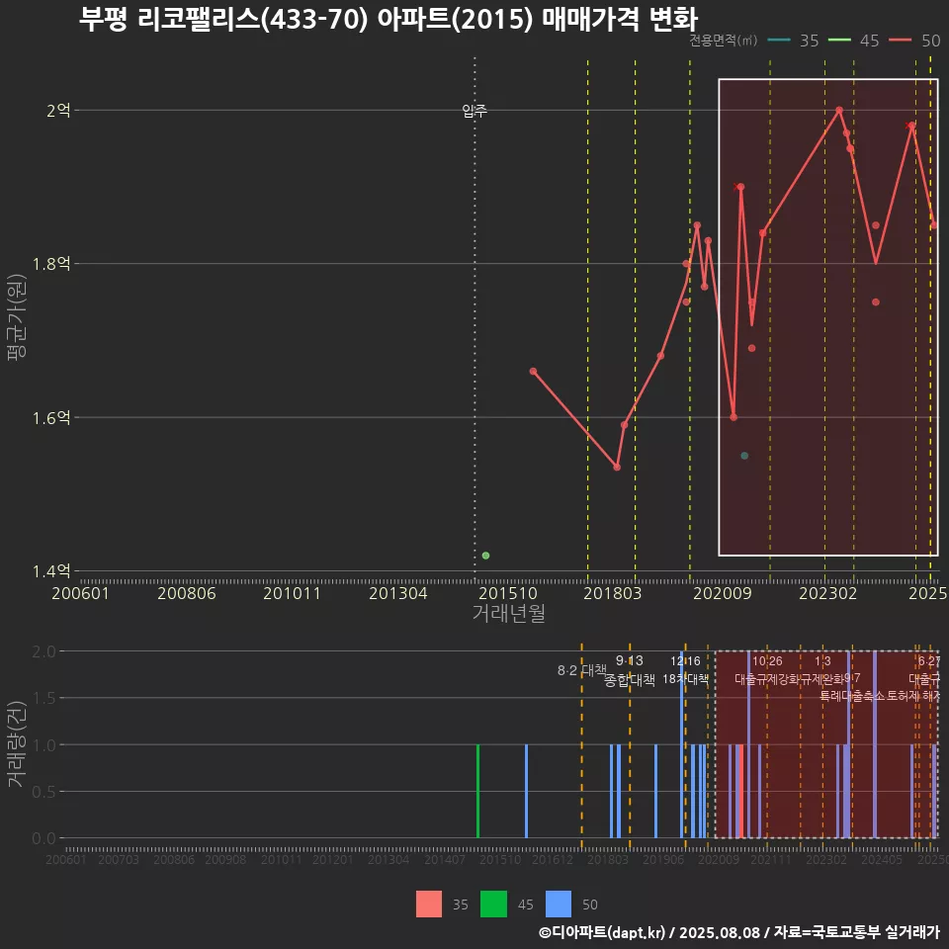This screenshot has height=949, width=949.
Task: Click '200908' on the volume chart x-axis
Action: [225, 859]
